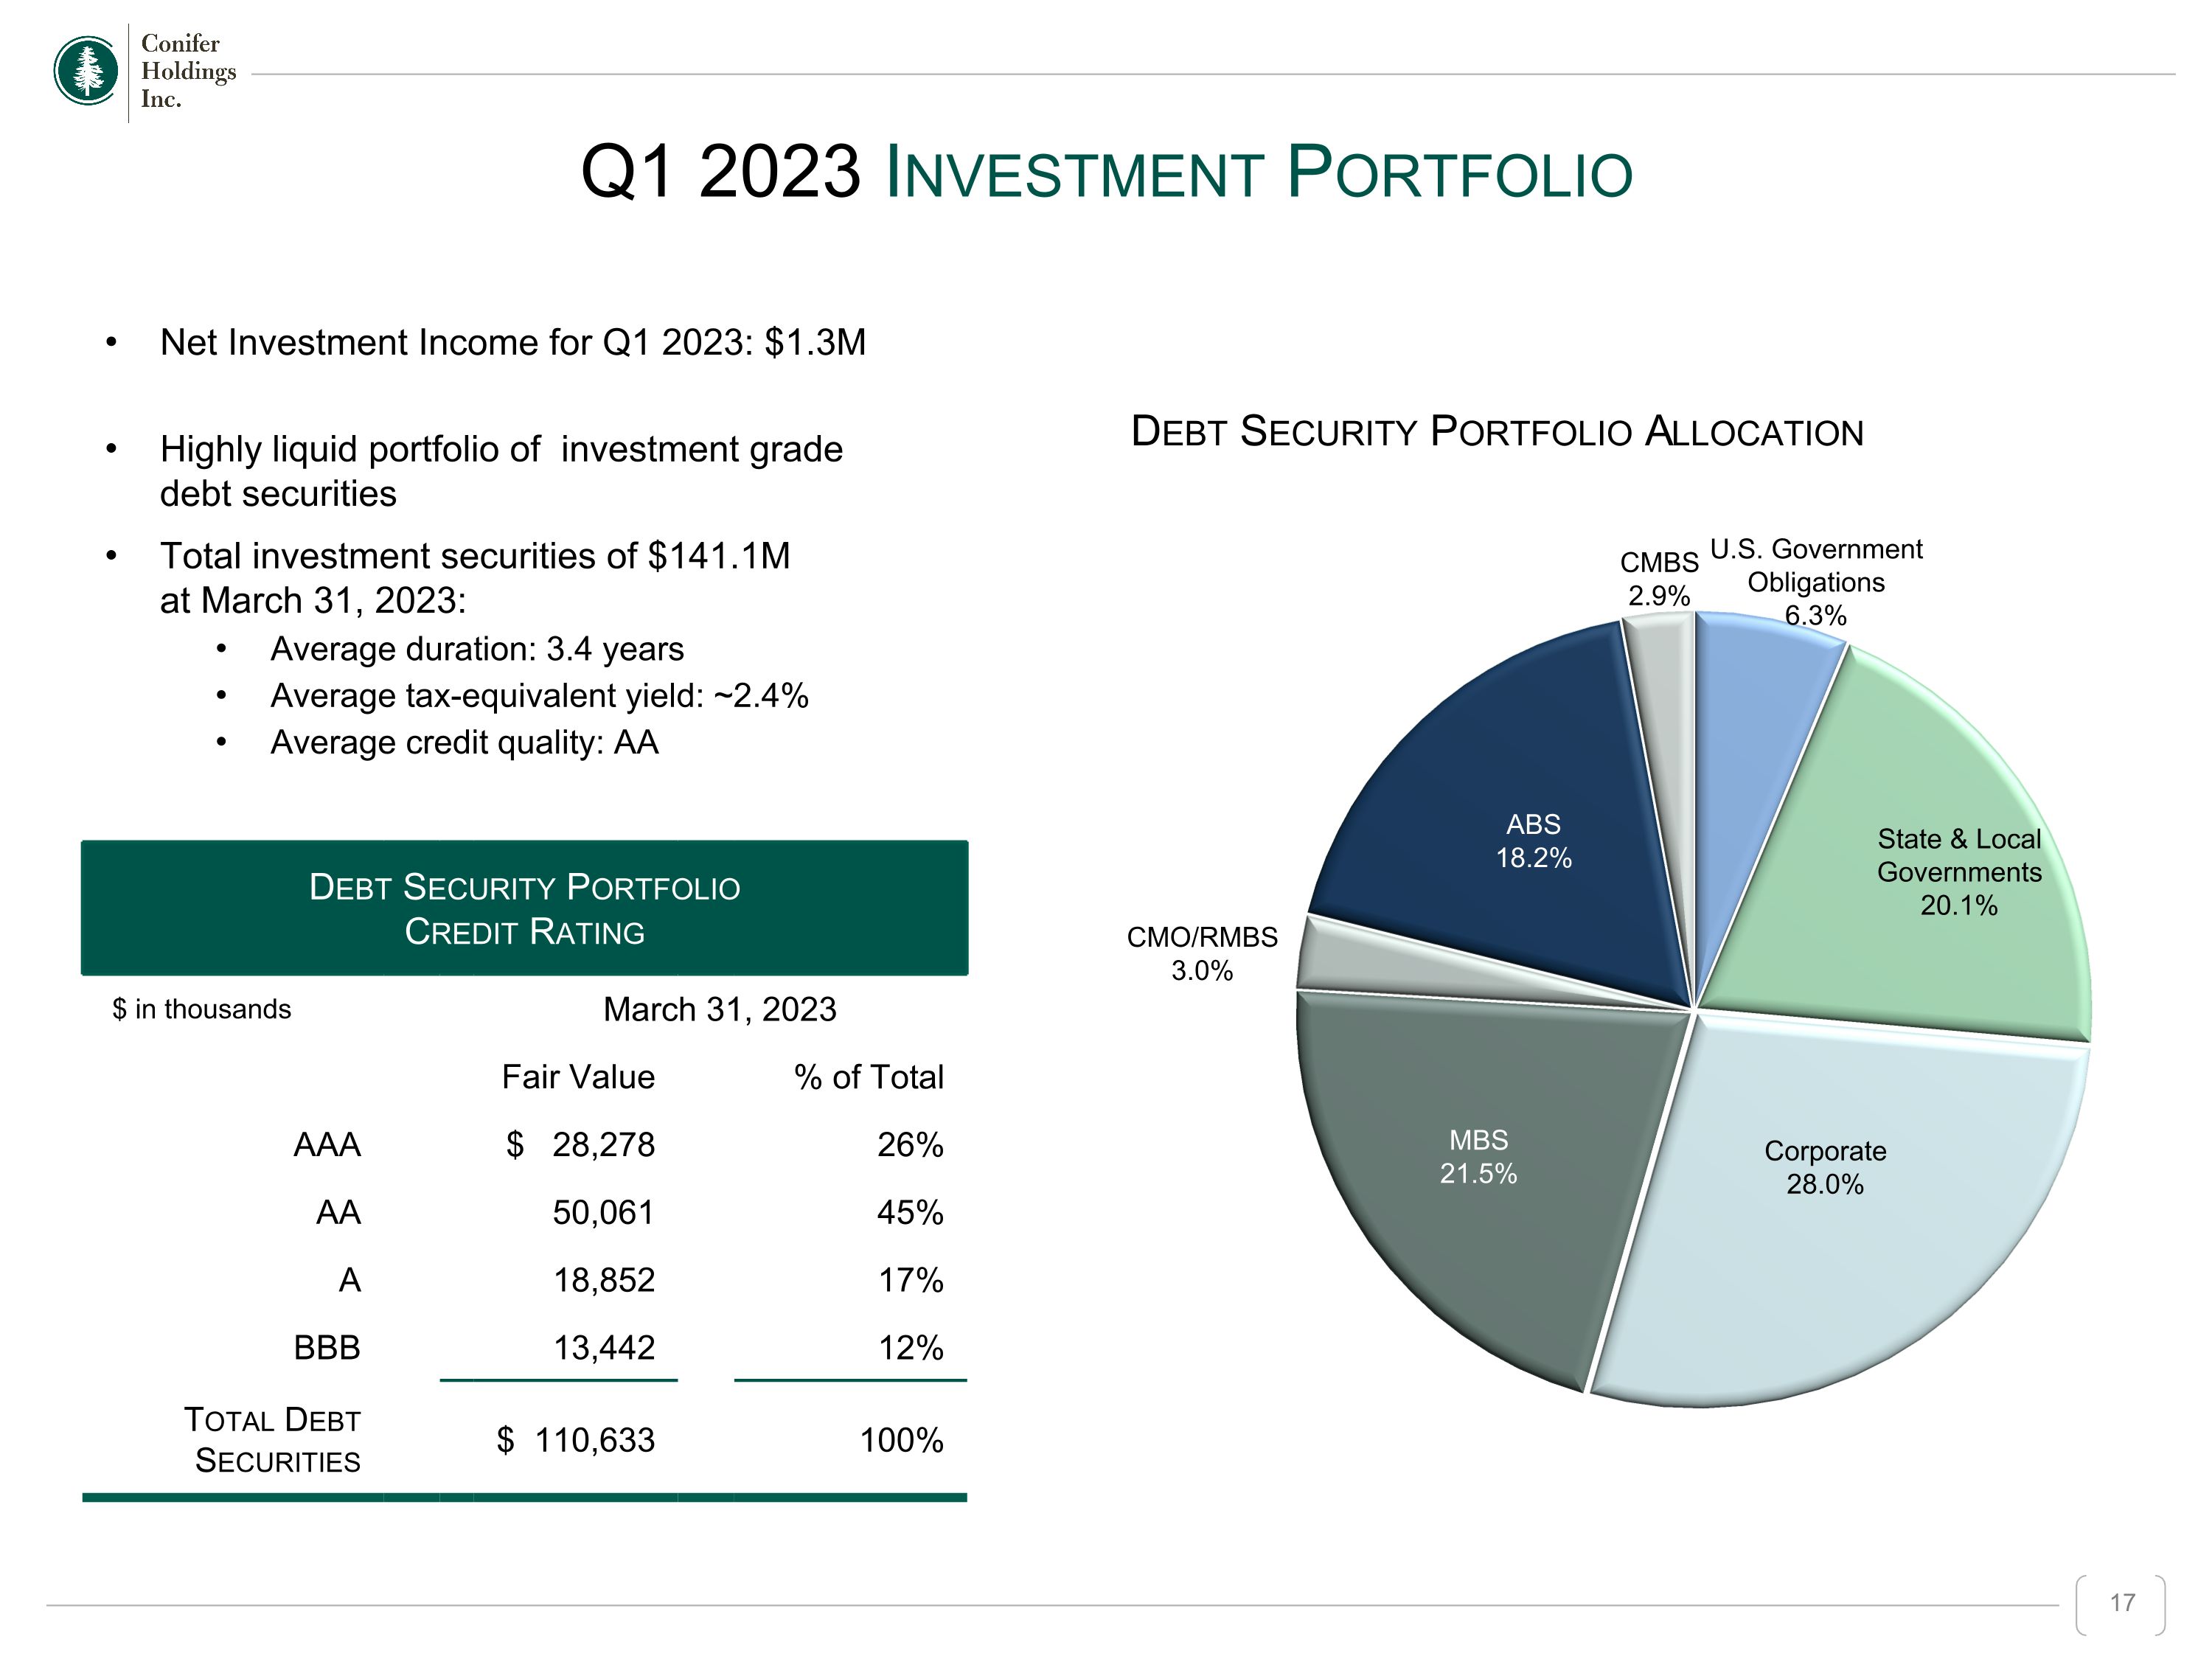
Task: Click the Average duration: 3.4 years line
Action: coord(477,649)
